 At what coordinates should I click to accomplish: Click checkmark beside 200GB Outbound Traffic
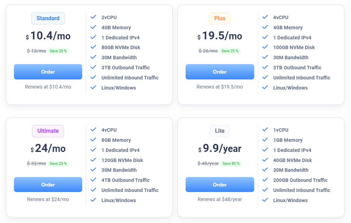pyautogui.click(x=265, y=180)
